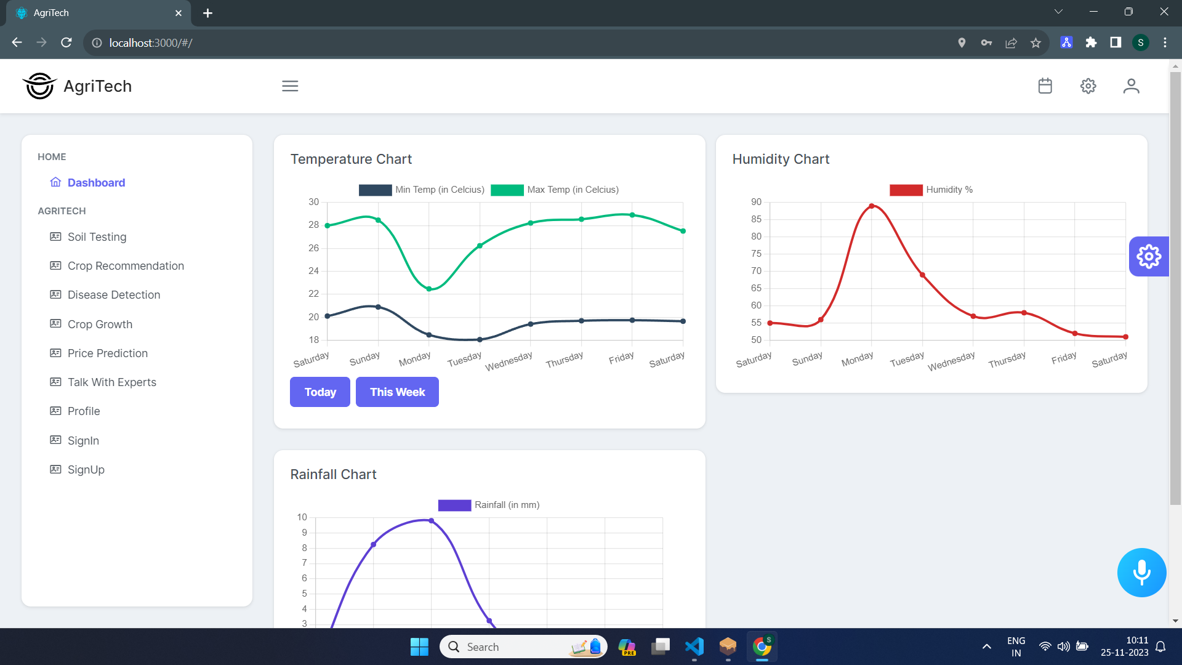Open Disease Detection menu item
Image resolution: width=1182 pixels, height=665 pixels.
114,295
